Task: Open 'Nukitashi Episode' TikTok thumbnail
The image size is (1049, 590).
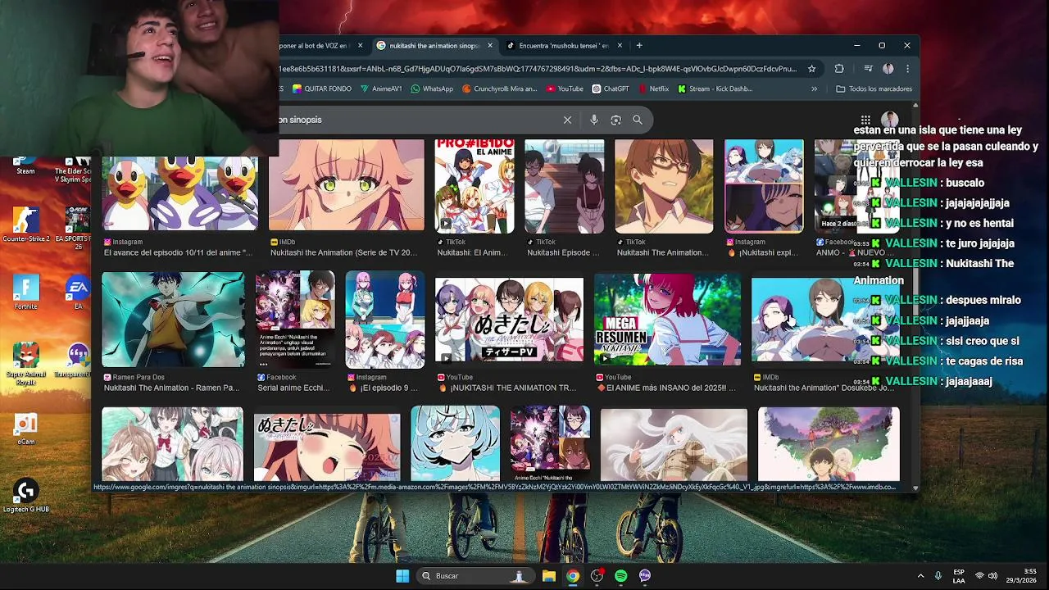Action: (x=564, y=187)
